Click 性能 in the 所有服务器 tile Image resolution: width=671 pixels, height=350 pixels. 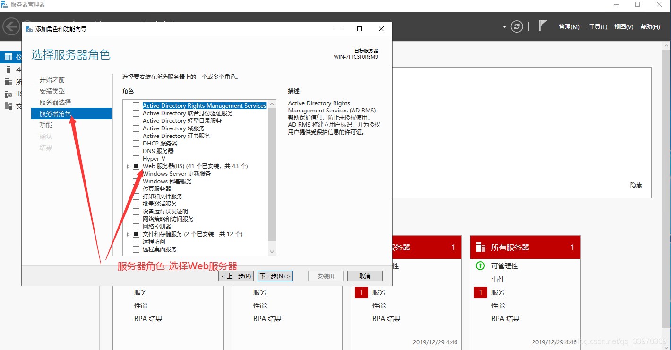pos(498,306)
